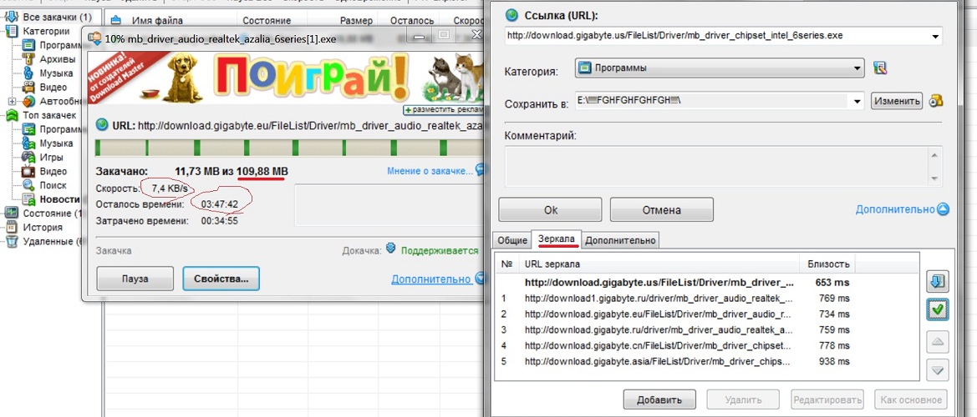
Task: Expand the Сохранить в path dropdown
Action: point(856,102)
